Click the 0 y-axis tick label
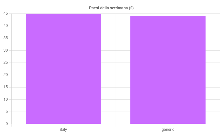Image resolution: width=222 pixels, height=135 pixels. (7, 124)
